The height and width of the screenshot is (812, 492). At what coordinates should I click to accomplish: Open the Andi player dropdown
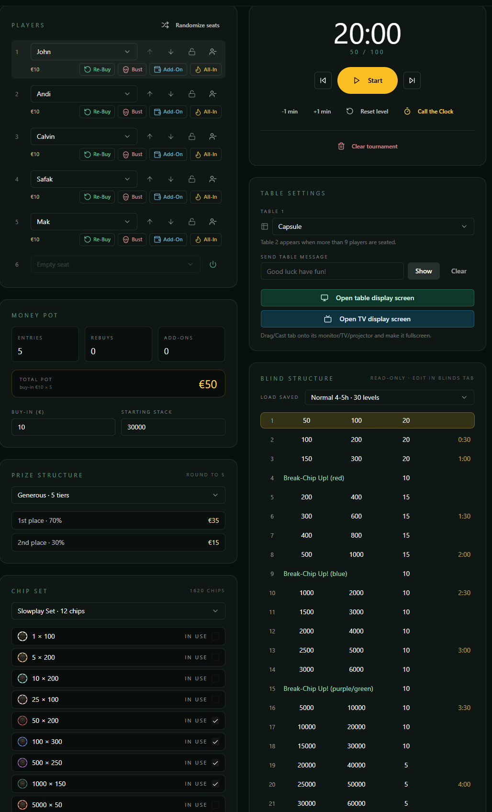coord(84,94)
